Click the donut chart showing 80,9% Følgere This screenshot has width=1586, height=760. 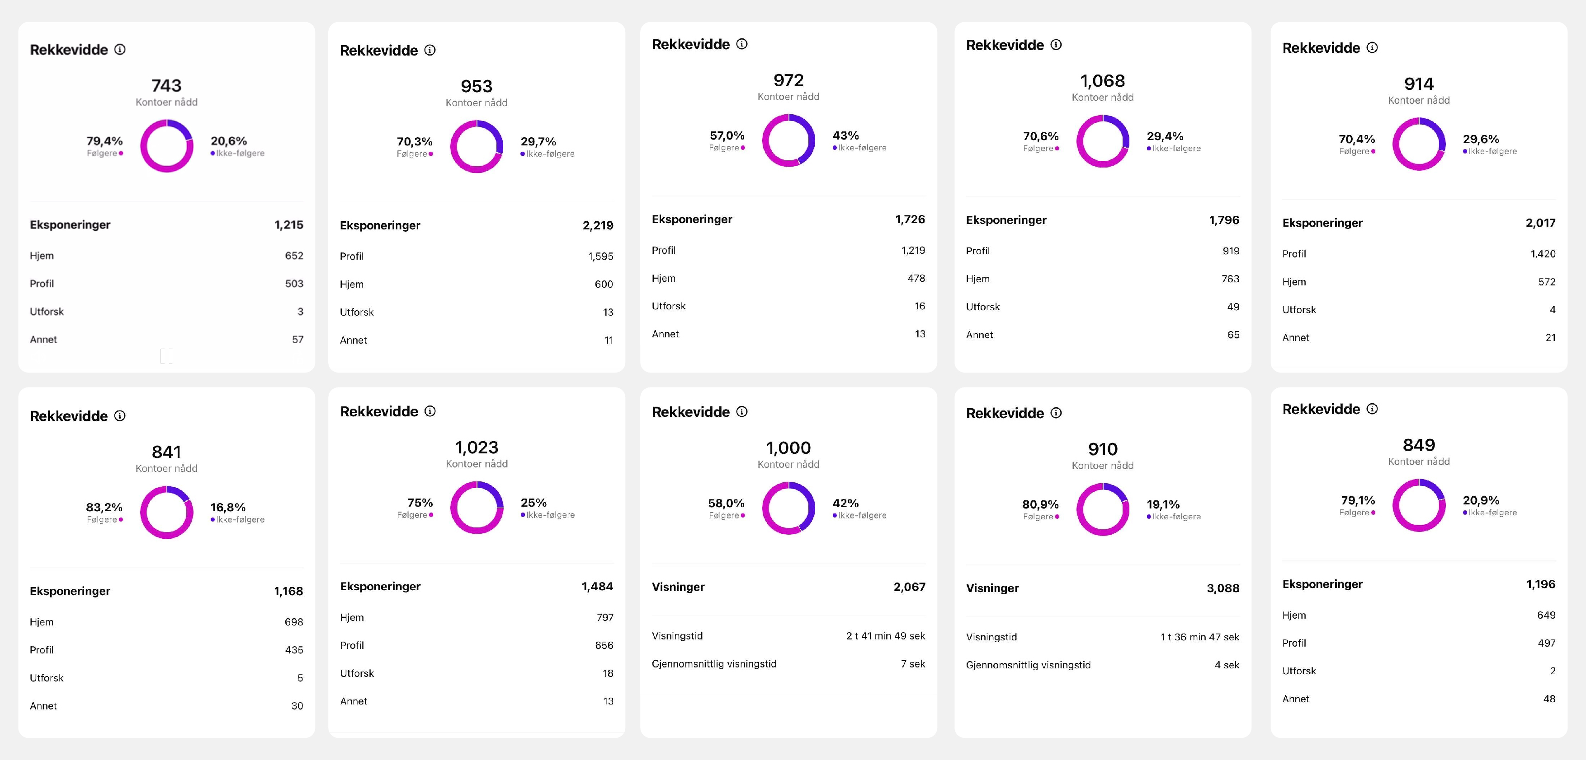(1103, 509)
